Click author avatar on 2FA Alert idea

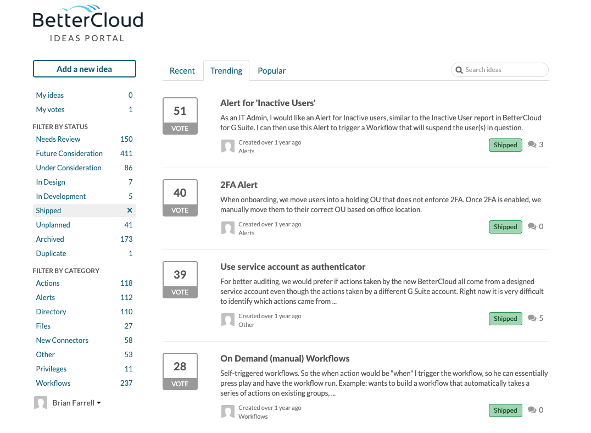point(227,228)
